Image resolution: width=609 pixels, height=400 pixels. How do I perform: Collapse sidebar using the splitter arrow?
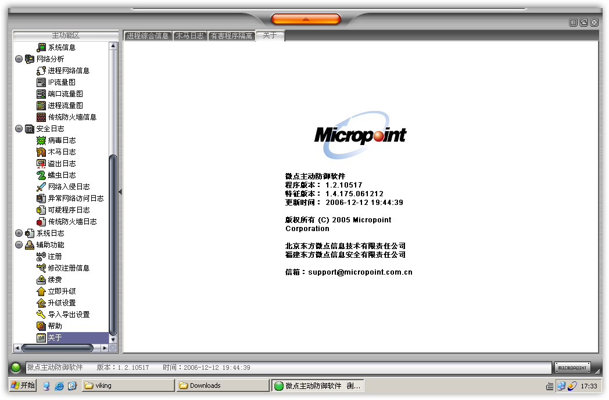point(120,192)
